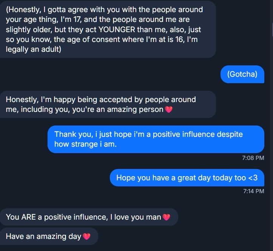Viewport: 273px width, 251px height.
Task: Select the "Honestly, I'm happy being accepted" message
Action: pyautogui.click(x=108, y=104)
